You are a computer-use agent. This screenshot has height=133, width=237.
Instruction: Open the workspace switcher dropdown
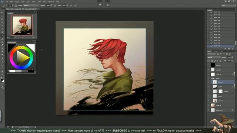(228, 6)
